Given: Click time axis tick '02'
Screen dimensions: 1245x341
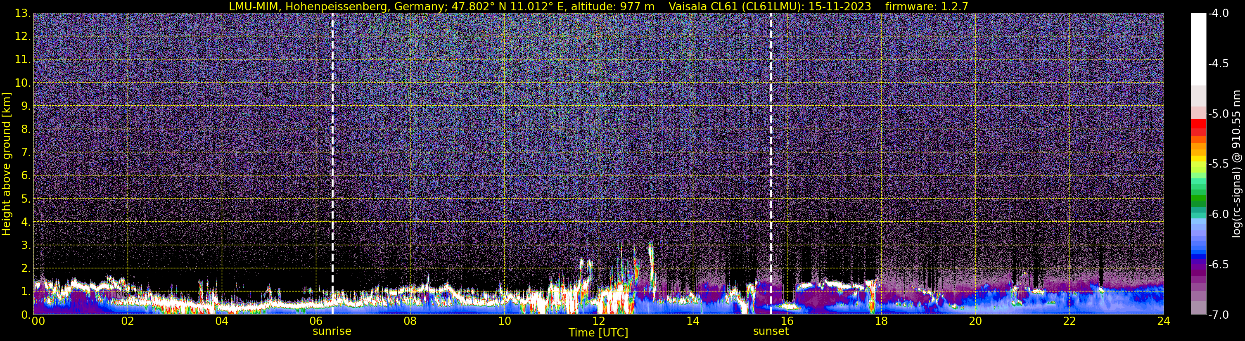Looking at the screenshot, I should pyautogui.click(x=128, y=322).
